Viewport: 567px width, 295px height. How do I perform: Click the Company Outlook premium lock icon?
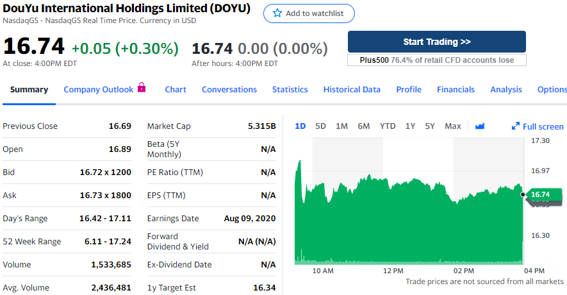[142, 87]
